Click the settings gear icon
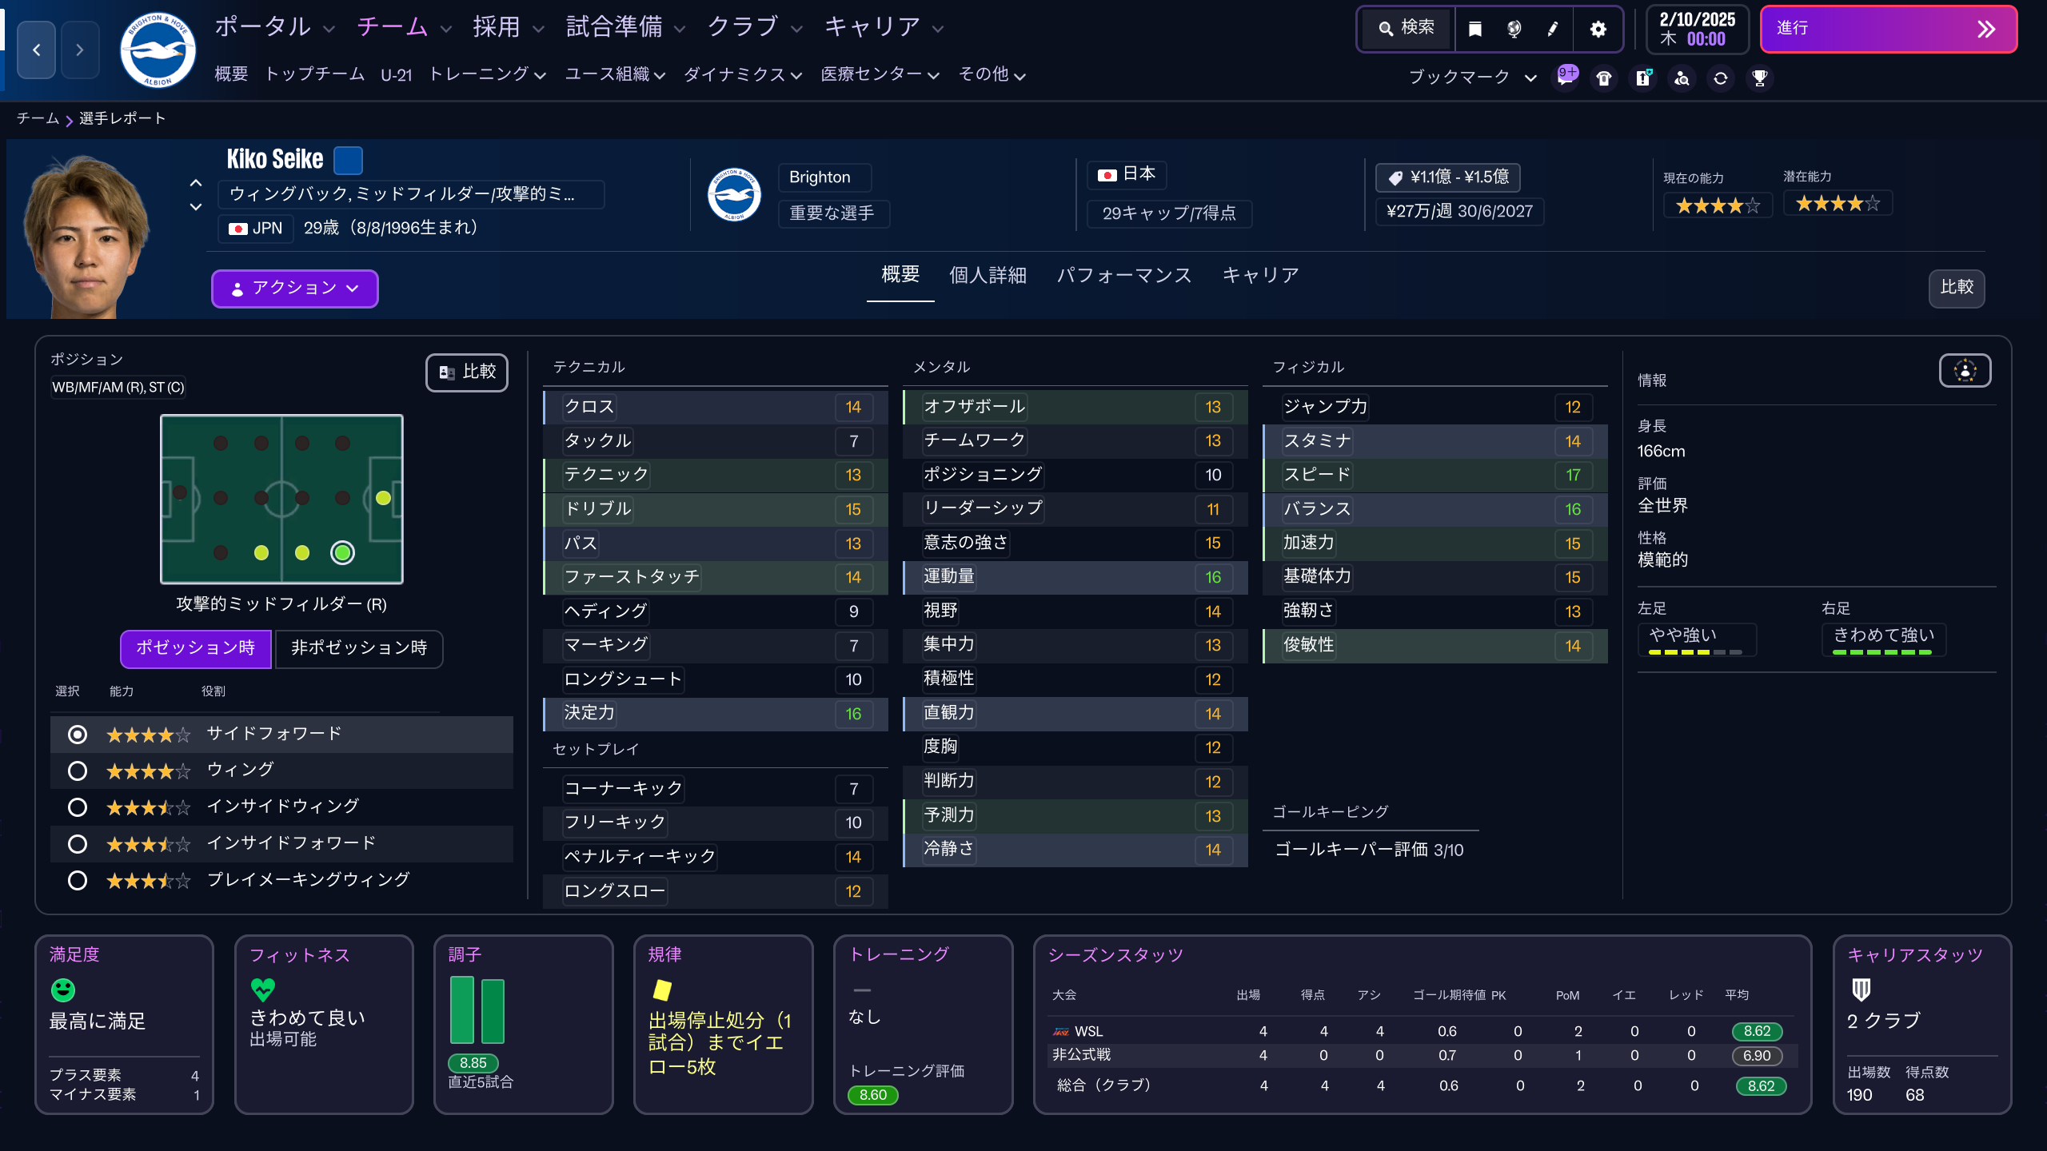The width and height of the screenshot is (2047, 1151). (1597, 29)
